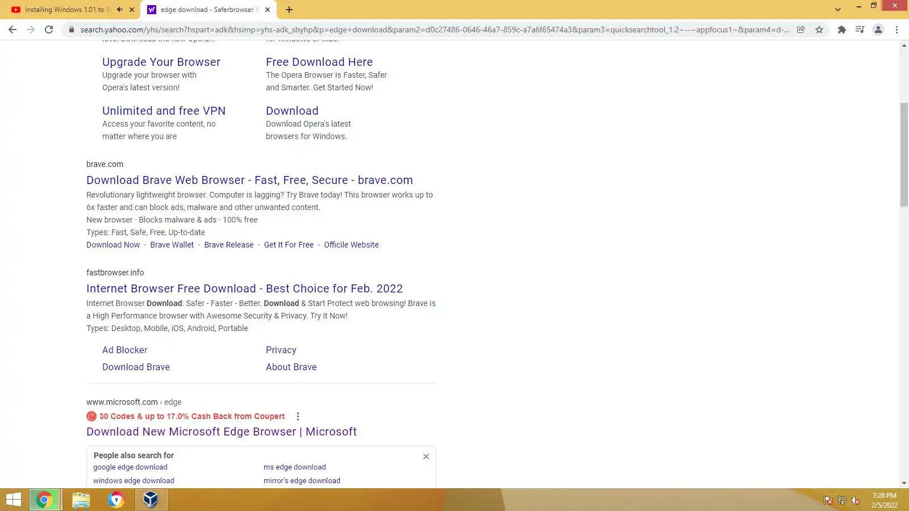Go forward to the next page
Image resolution: width=909 pixels, height=511 pixels.
[x=31, y=30]
